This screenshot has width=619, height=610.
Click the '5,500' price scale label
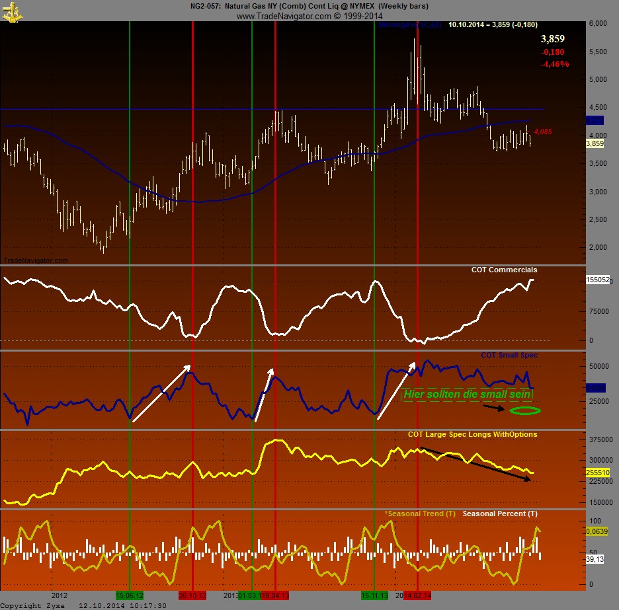coord(598,52)
